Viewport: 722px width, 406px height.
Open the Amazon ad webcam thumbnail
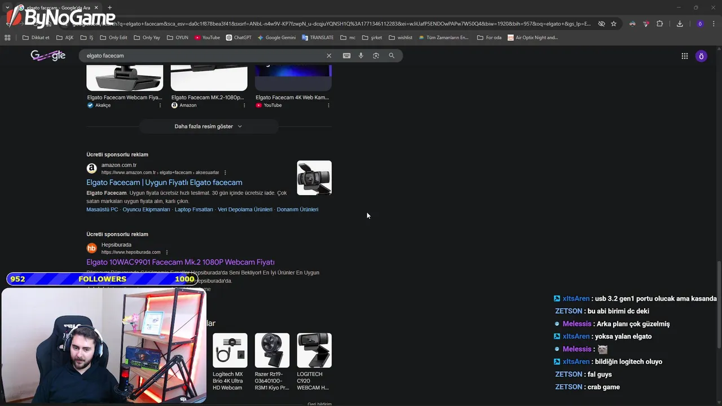coord(314,178)
